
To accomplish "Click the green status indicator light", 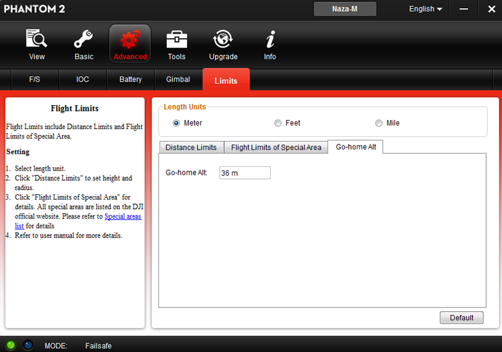I will click(x=11, y=344).
